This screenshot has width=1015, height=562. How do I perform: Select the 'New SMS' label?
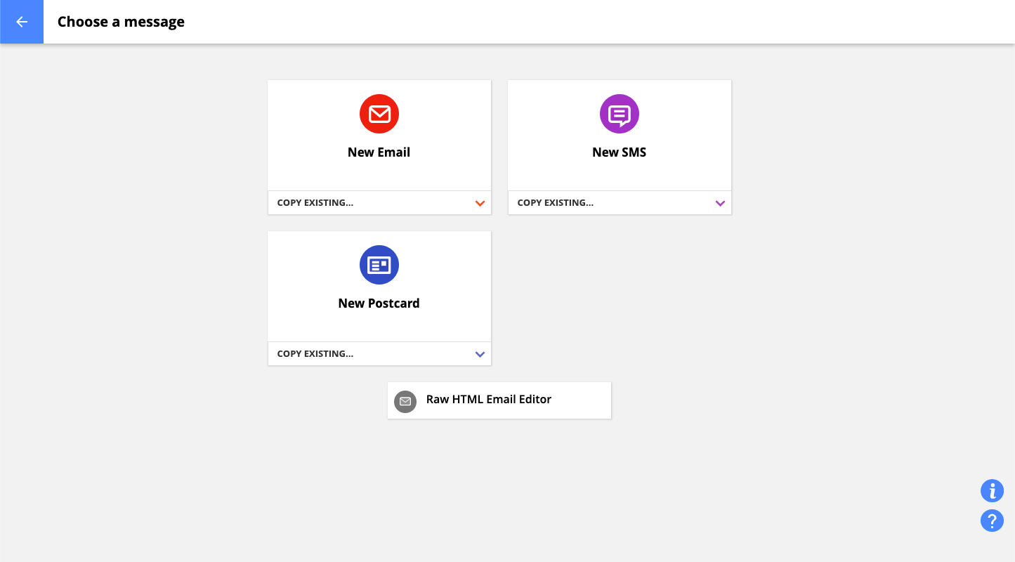[x=619, y=152]
